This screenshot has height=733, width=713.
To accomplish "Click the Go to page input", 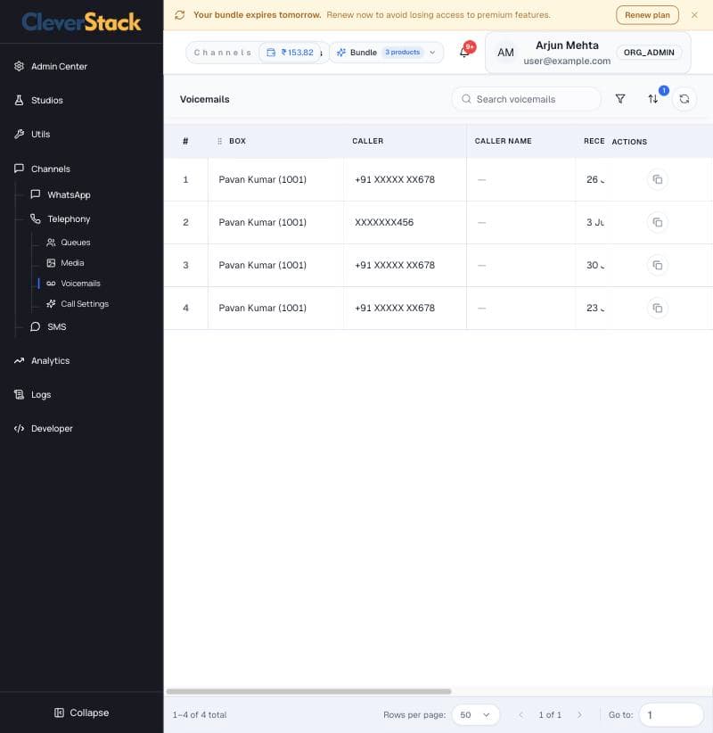I will (671, 715).
